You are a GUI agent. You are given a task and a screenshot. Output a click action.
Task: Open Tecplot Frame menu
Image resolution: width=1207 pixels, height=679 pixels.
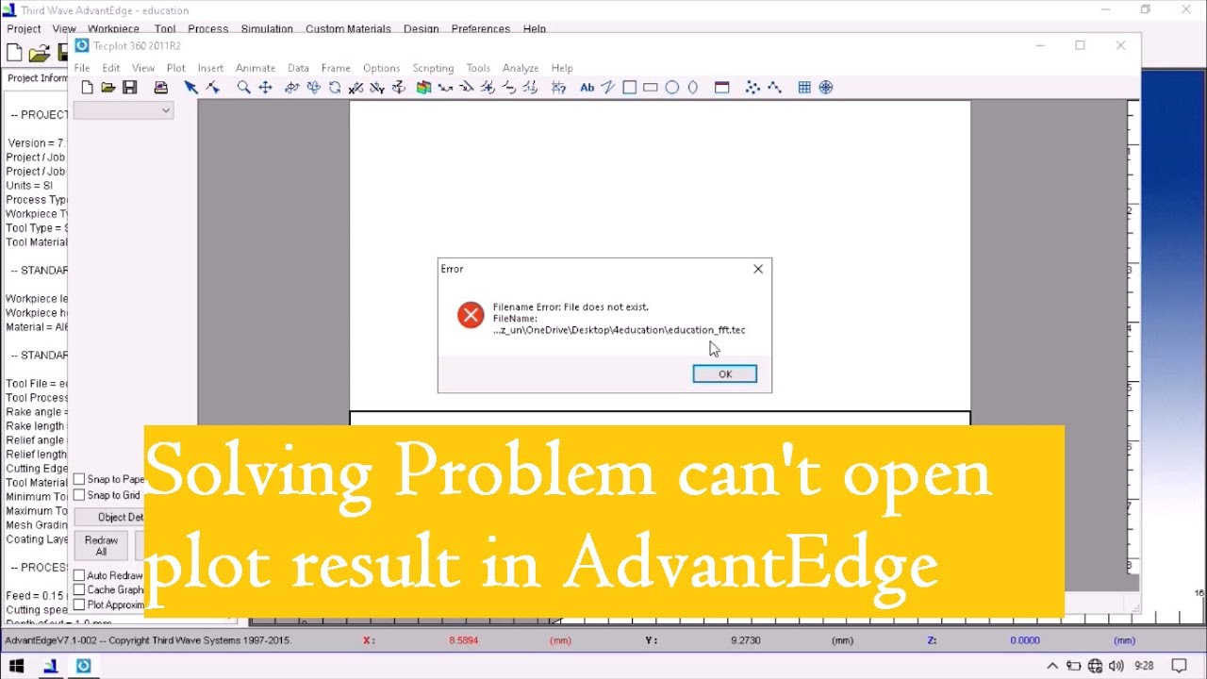[336, 68]
